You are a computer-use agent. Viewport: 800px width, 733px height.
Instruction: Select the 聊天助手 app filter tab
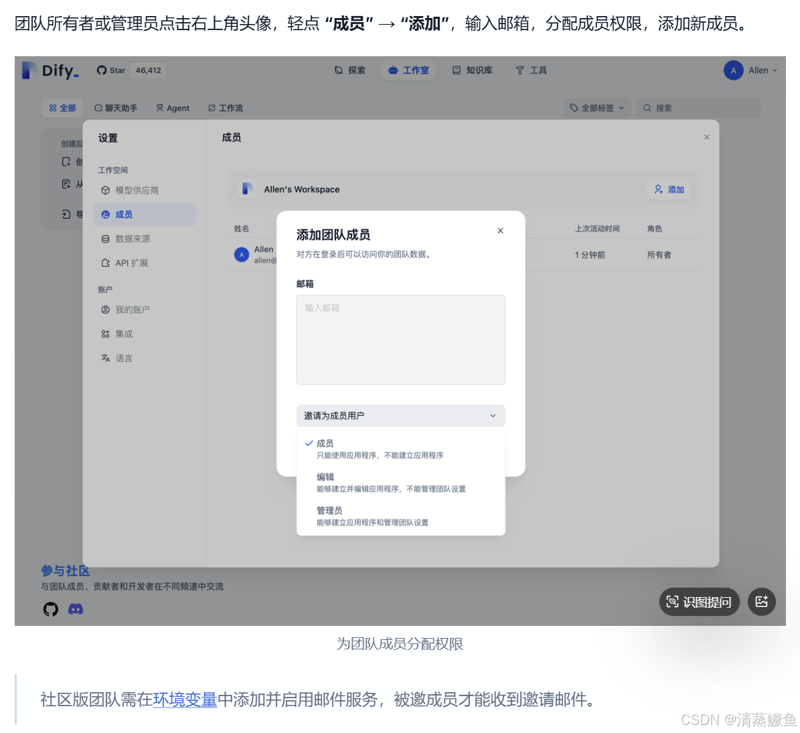click(x=115, y=108)
